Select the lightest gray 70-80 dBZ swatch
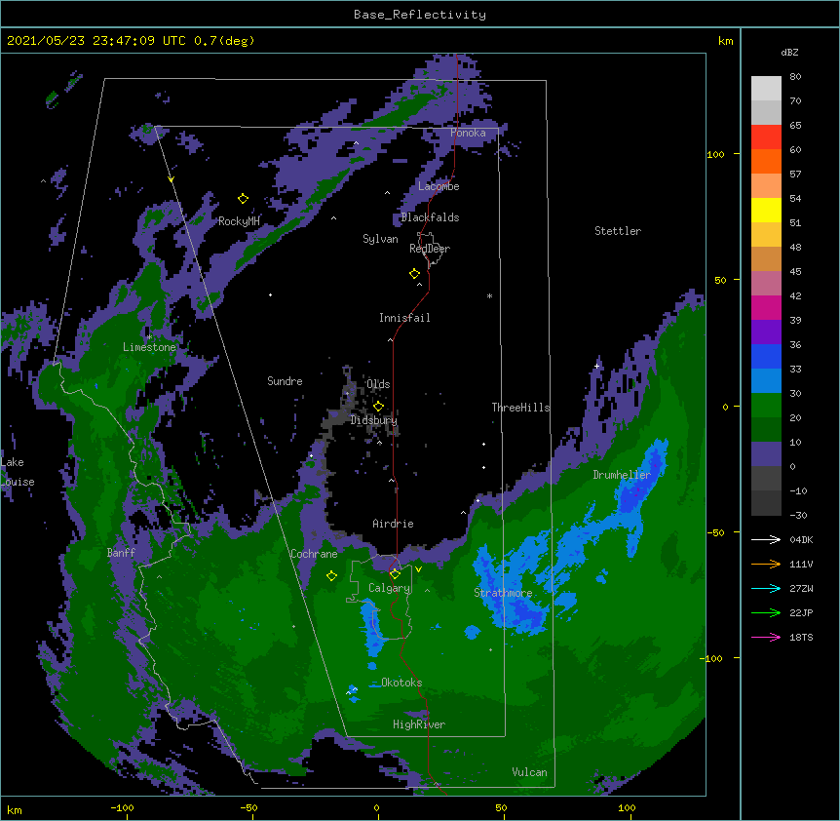The width and height of the screenshot is (840, 821). point(766,89)
